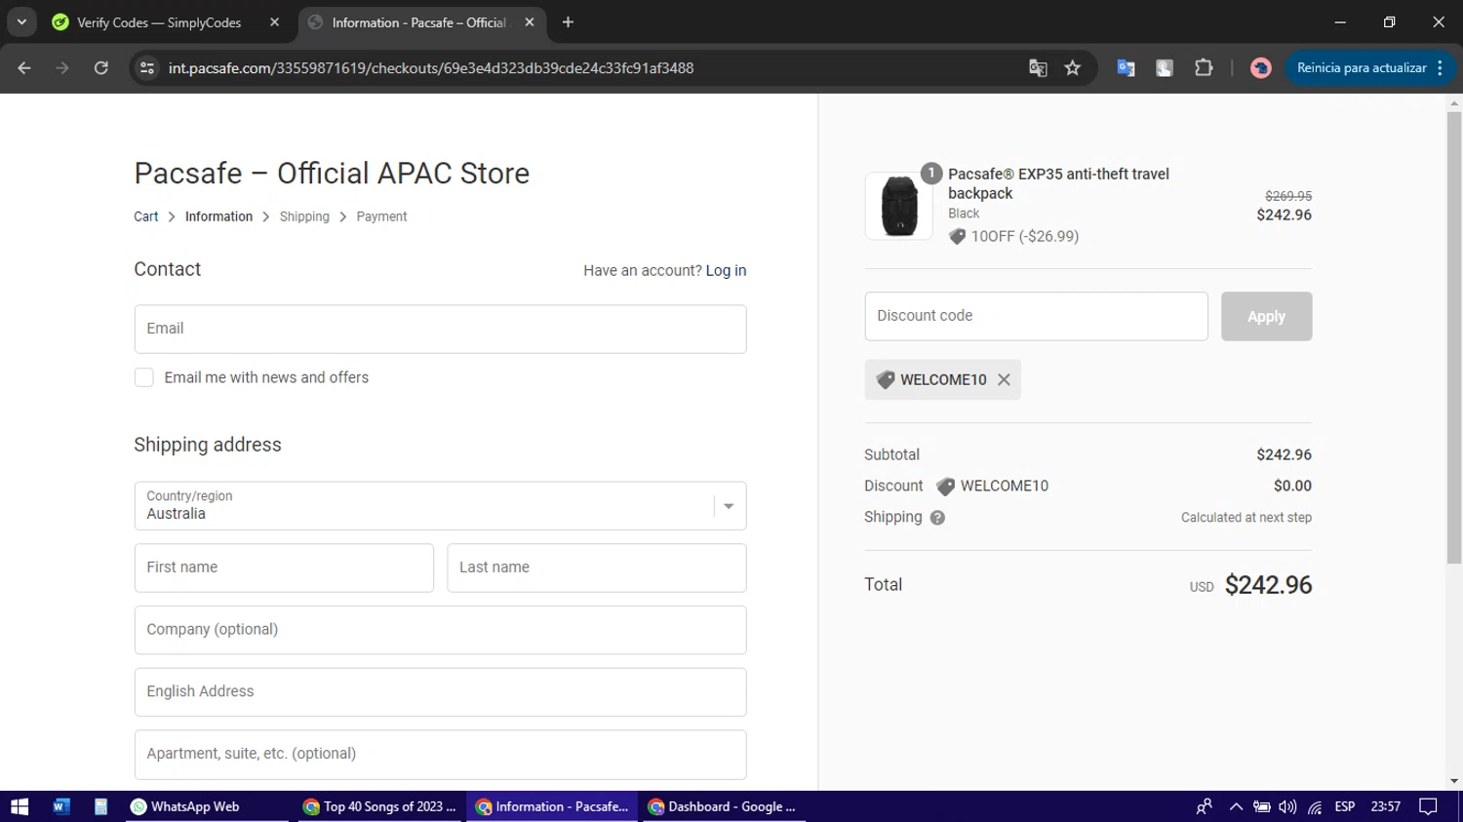Click Reinicia para actualizar button
1463x822 pixels.
1362,68
